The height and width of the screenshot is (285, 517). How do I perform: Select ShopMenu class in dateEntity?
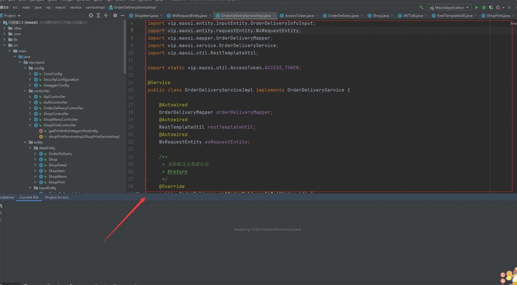click(58, 176)
